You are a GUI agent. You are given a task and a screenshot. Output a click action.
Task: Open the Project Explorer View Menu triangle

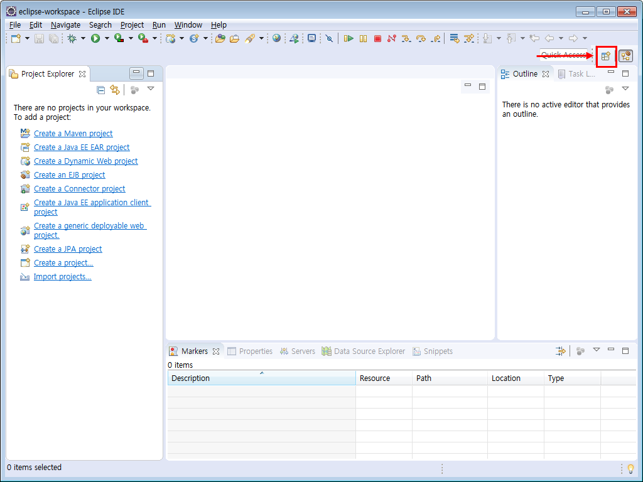click(151, 88)
